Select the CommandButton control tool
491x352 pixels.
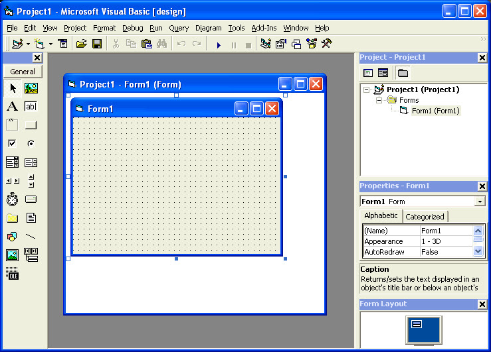tap(31, 125)
